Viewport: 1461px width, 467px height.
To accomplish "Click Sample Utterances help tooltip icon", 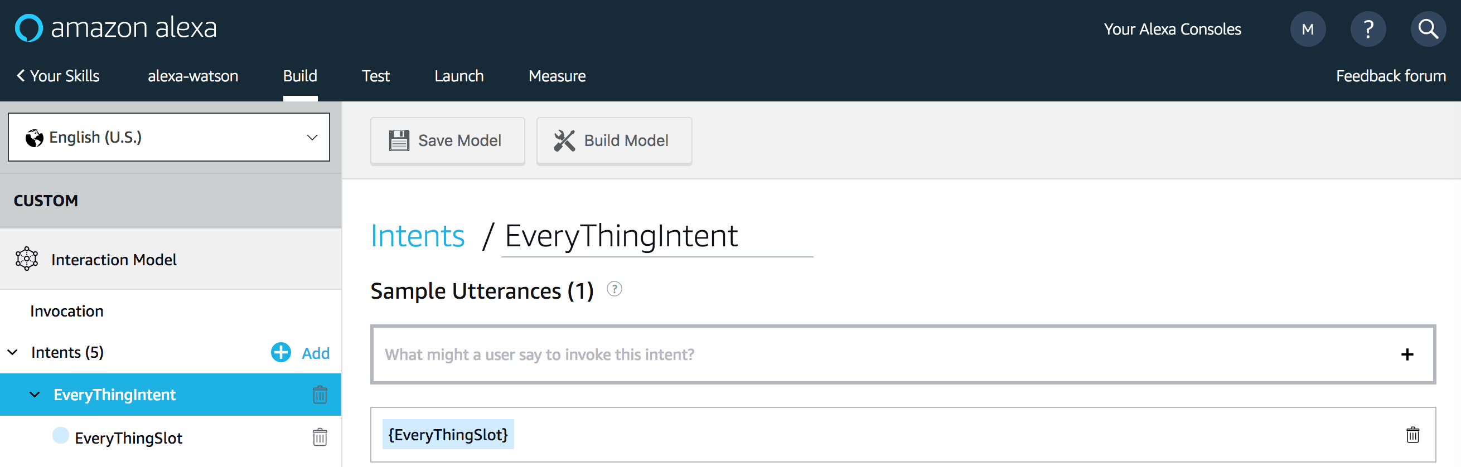I will pyautogui.click(x=614, y=289).
